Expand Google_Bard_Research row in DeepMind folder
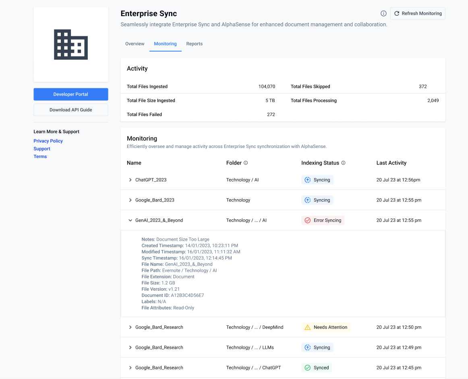 [x=130, y=327]
